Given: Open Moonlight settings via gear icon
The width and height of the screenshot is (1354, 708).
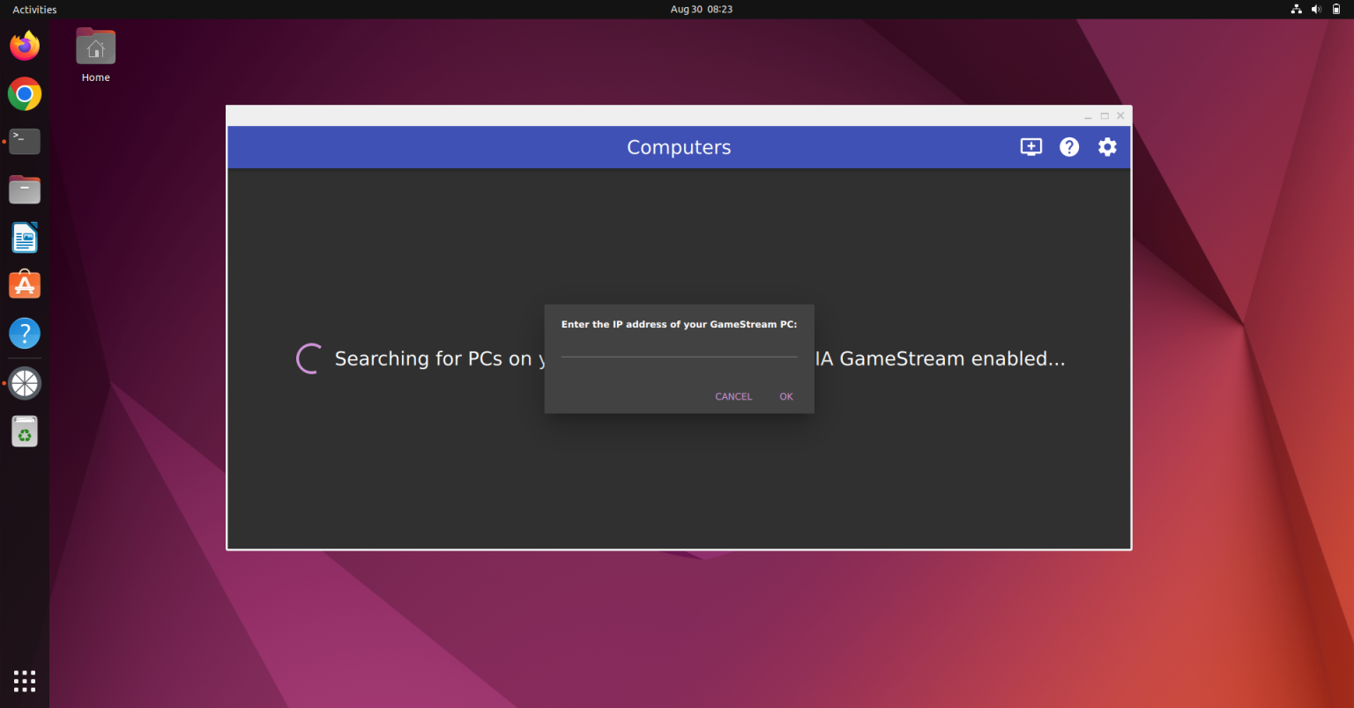Looking at the screenshot, I should [1107, 147].
